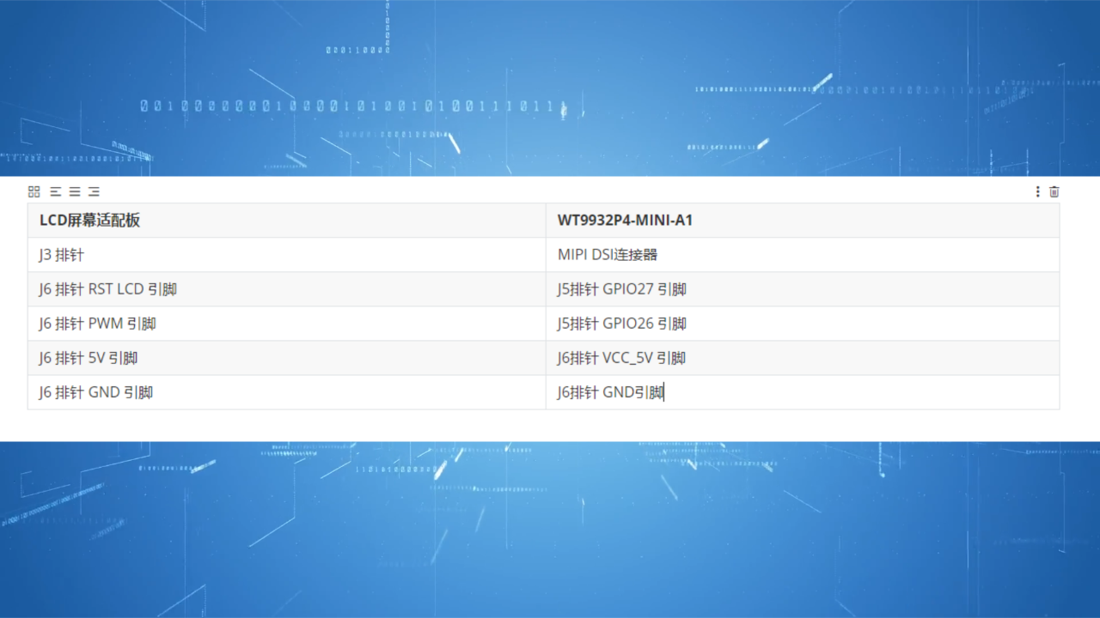Click the four-squares grid icon above the table
This screenshot has height=618, width=1100.
(x=34, y=191)
